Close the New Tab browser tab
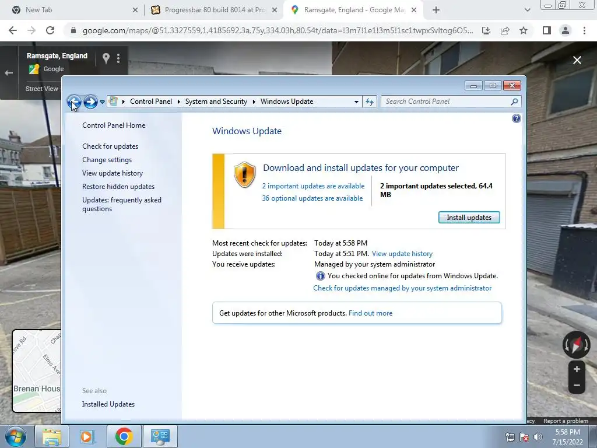This screenshot has width=597, height=448. (135, 10)
